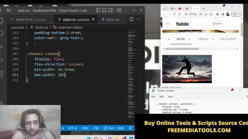Select the PLAYLISTS channel nav link

(228, 39)
